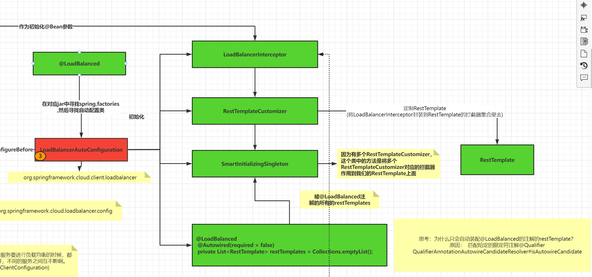This screenshot has width=592, height=277.
Task: Click the 初始化 label
Action: tap(136, 117)
